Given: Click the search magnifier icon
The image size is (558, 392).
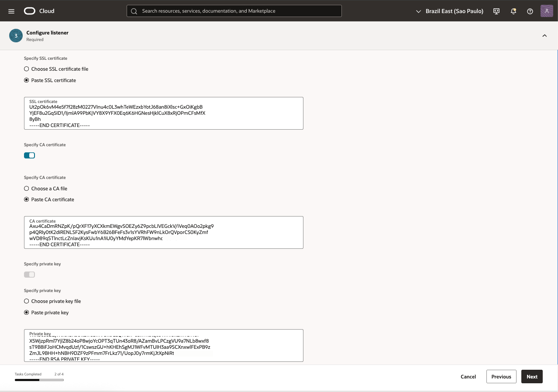Looking at the screenshot, I should point(134,11).
